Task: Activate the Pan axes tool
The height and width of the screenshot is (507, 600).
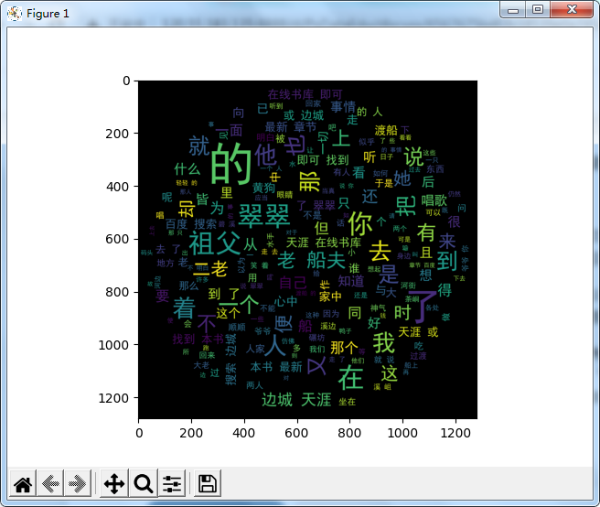Action: [x=114, y=483]
